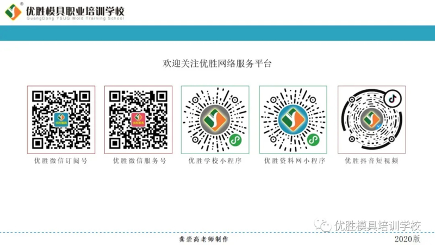Click the 优胜抖音短视频 caption label
This screenshot has height=245, width=435.
point(371,161)
